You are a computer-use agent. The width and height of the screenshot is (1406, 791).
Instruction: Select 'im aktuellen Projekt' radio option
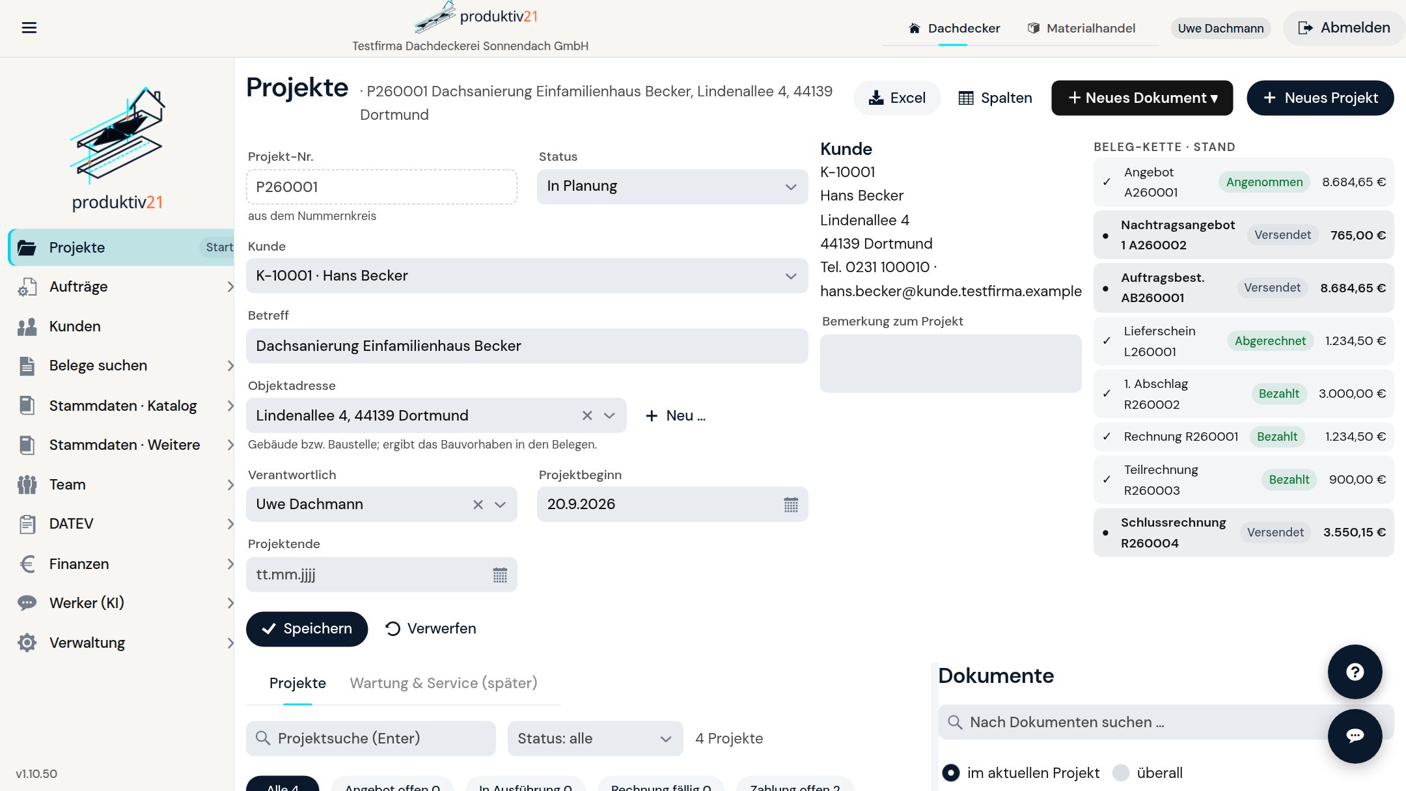pyautogui.click(x=951, y=773)
